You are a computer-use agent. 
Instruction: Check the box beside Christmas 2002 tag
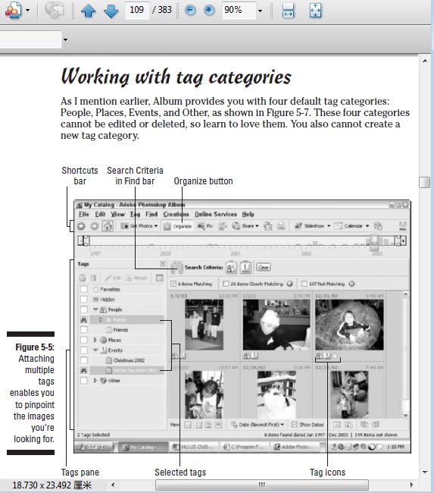click(x=83, y=360)
